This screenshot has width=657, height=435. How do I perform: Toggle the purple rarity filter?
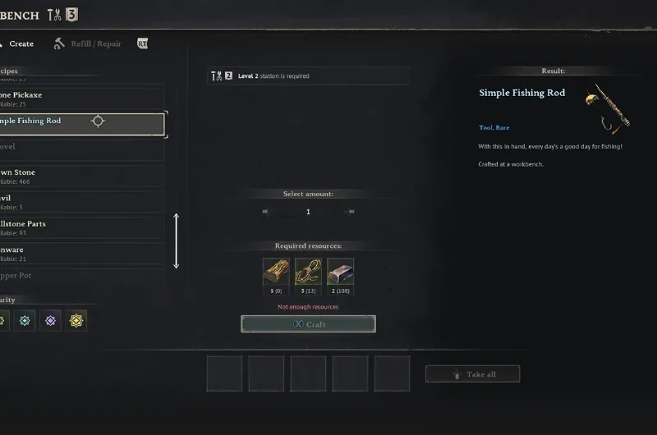(50, 321)
